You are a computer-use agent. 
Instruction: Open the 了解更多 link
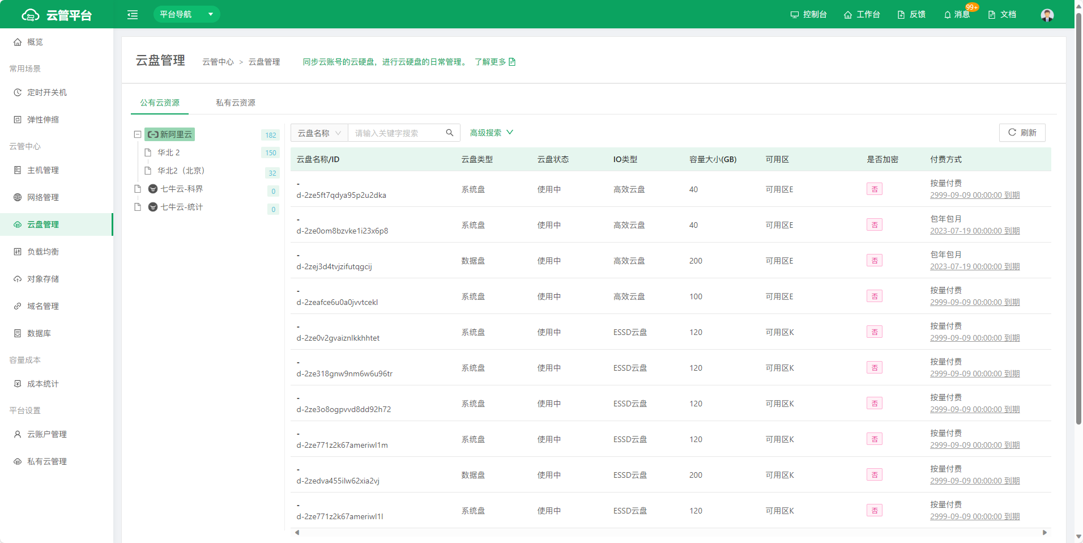click(x=495, y=62)
